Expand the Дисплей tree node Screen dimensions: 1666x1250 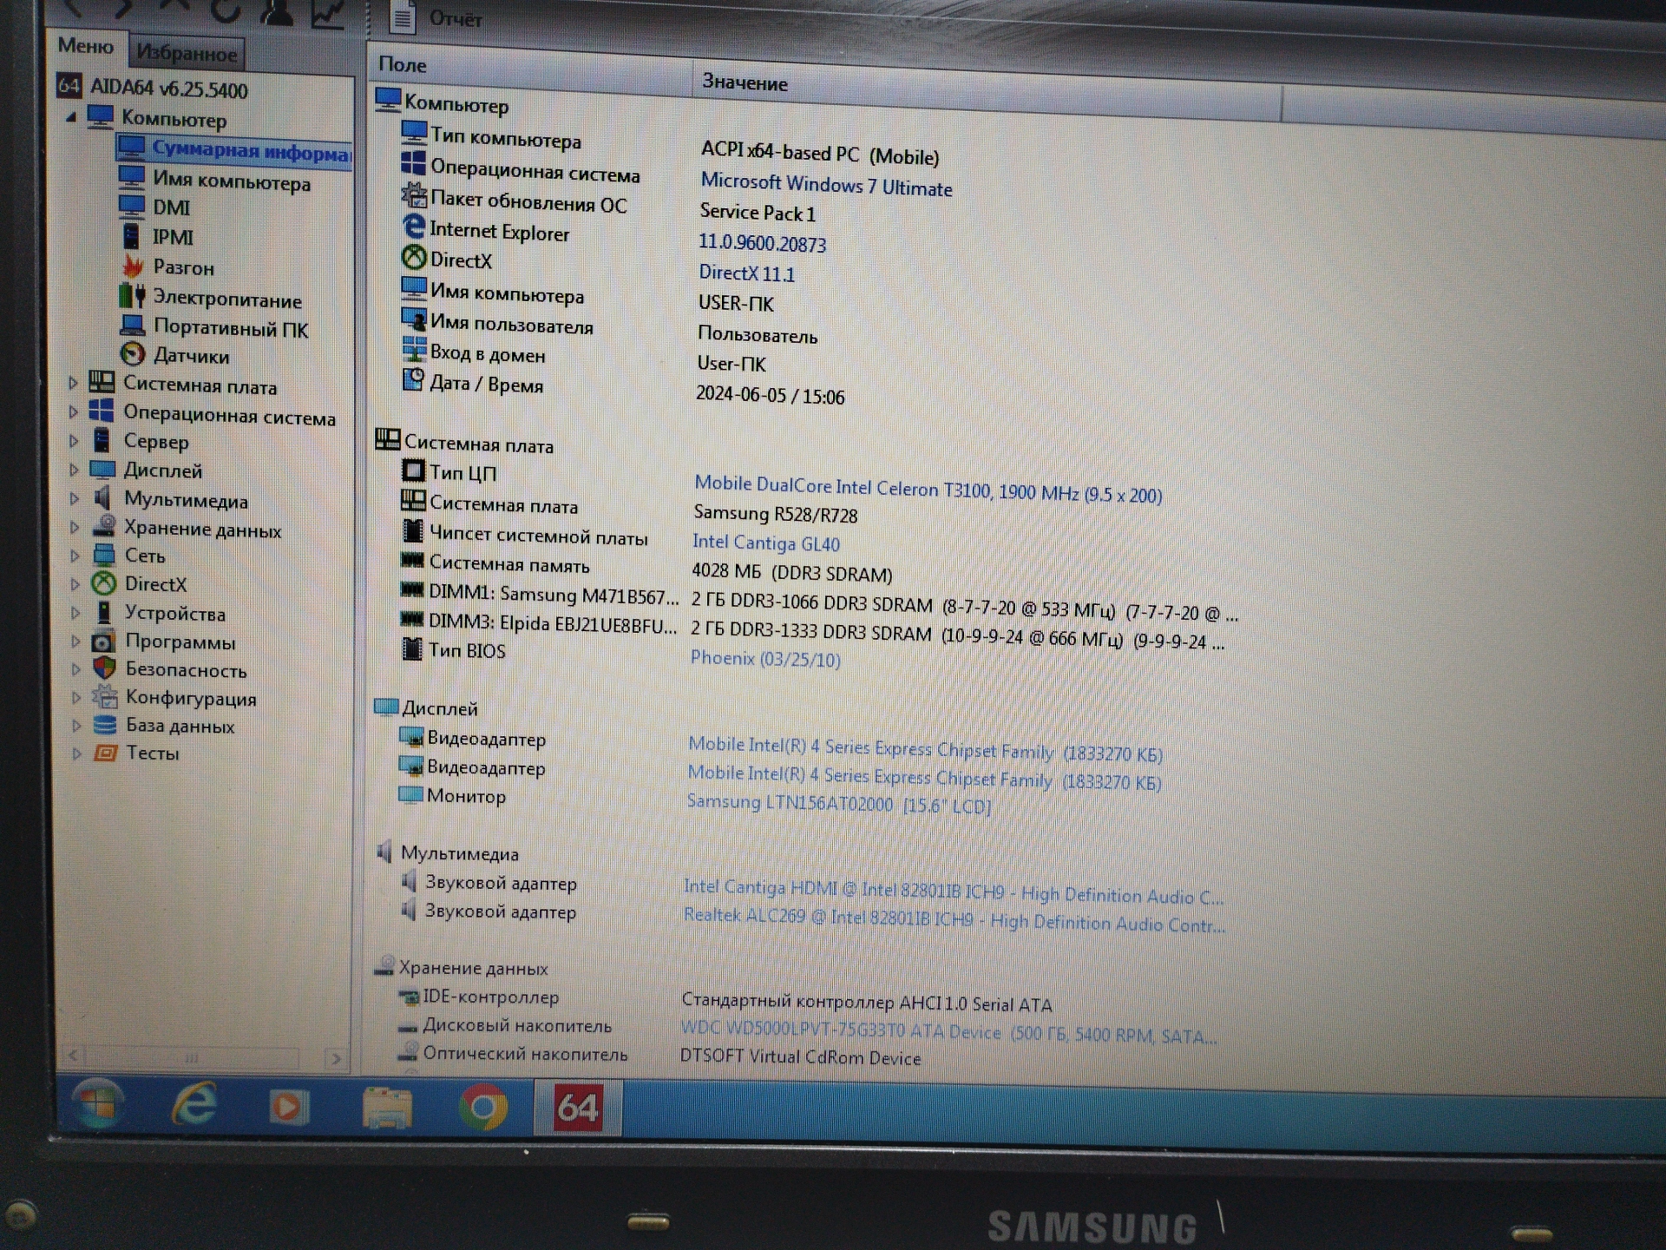point(74,470)
